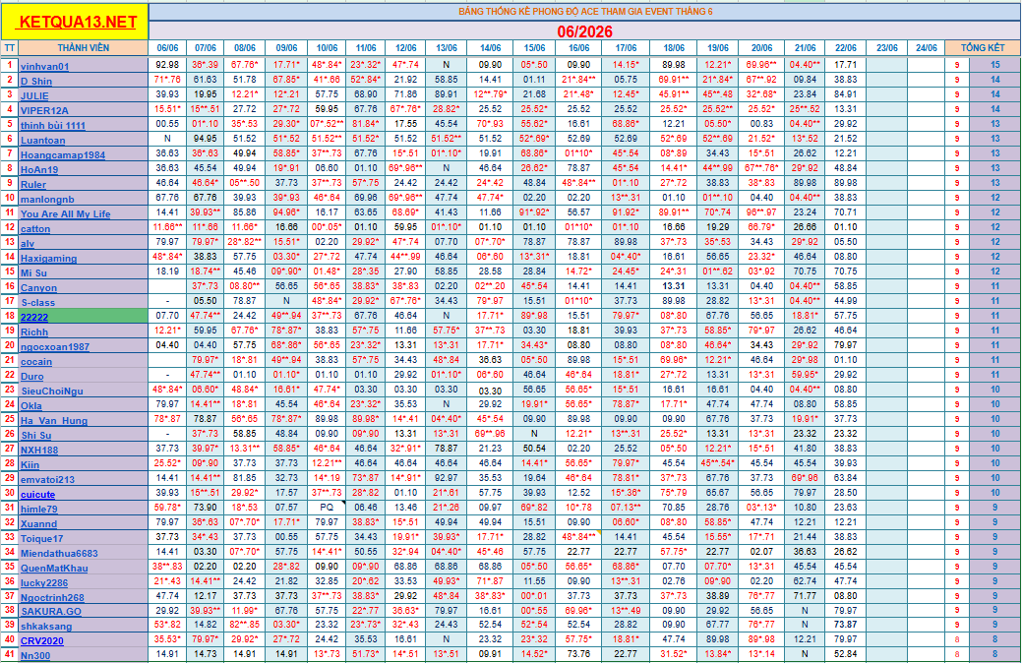Open member link himle79

pos(38,510)
